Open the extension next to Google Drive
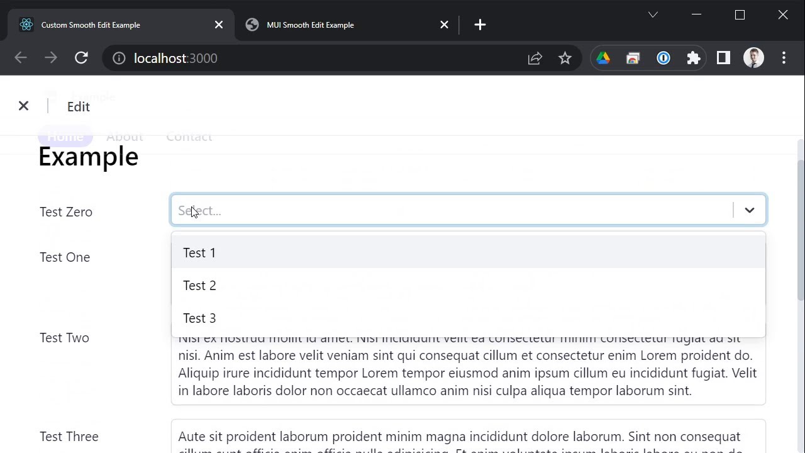 [633, 58]
